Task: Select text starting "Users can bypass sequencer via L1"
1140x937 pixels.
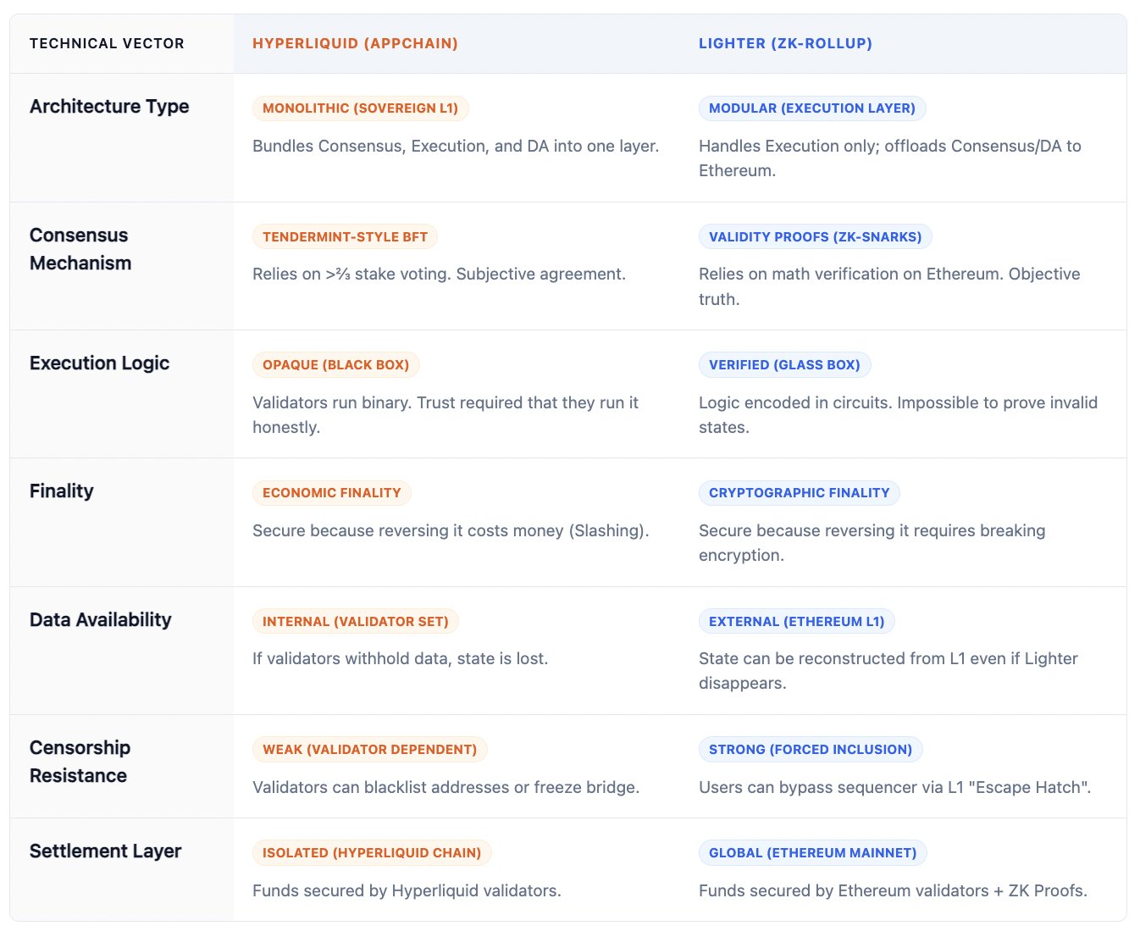Action: coord(894,787)
